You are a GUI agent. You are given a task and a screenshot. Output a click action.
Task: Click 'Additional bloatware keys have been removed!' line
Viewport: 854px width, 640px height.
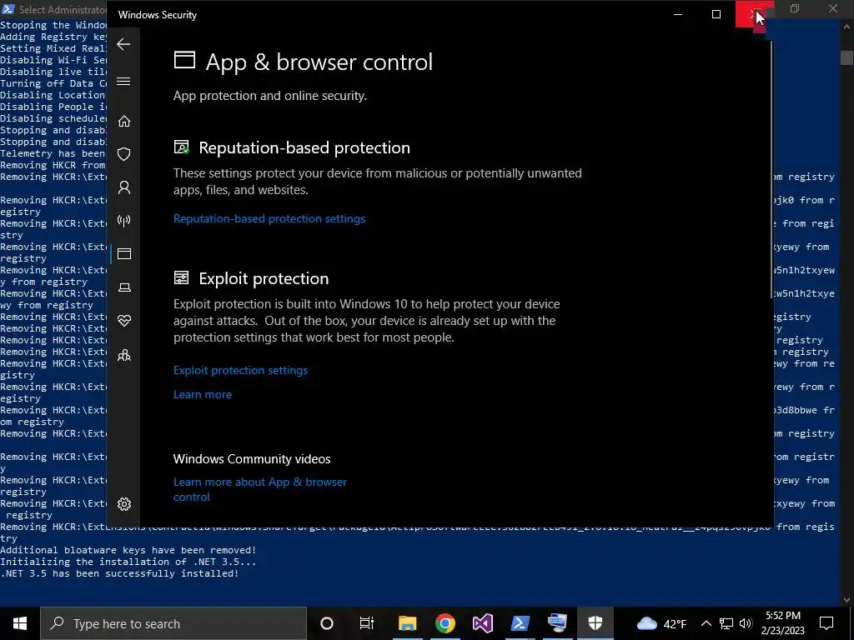pyautogui.click(x=128, y=550)
